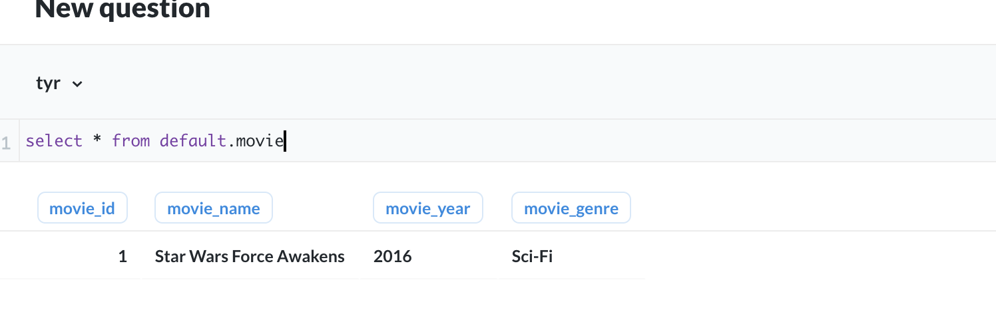Screen dimensions: 996x330
Task: Click the 2016 movie year cell
Action: (x=393, y=256)
